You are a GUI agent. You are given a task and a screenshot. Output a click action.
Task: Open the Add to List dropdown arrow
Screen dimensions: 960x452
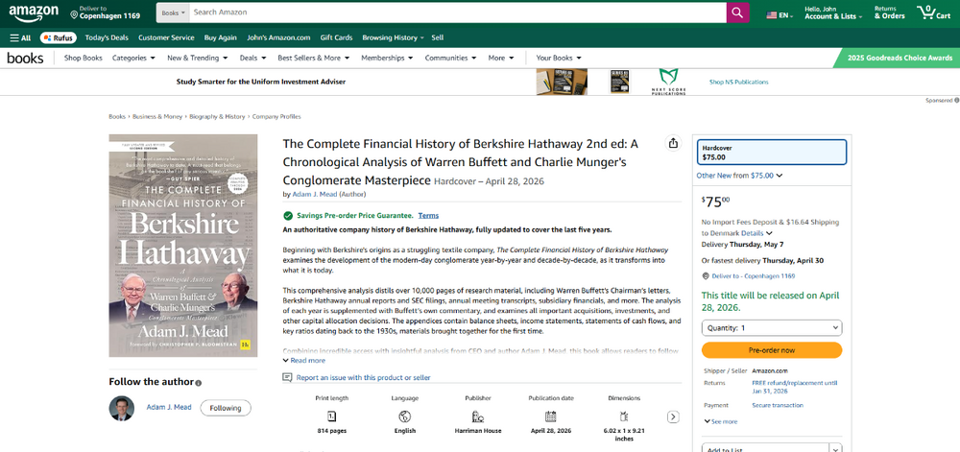(835, 449)
